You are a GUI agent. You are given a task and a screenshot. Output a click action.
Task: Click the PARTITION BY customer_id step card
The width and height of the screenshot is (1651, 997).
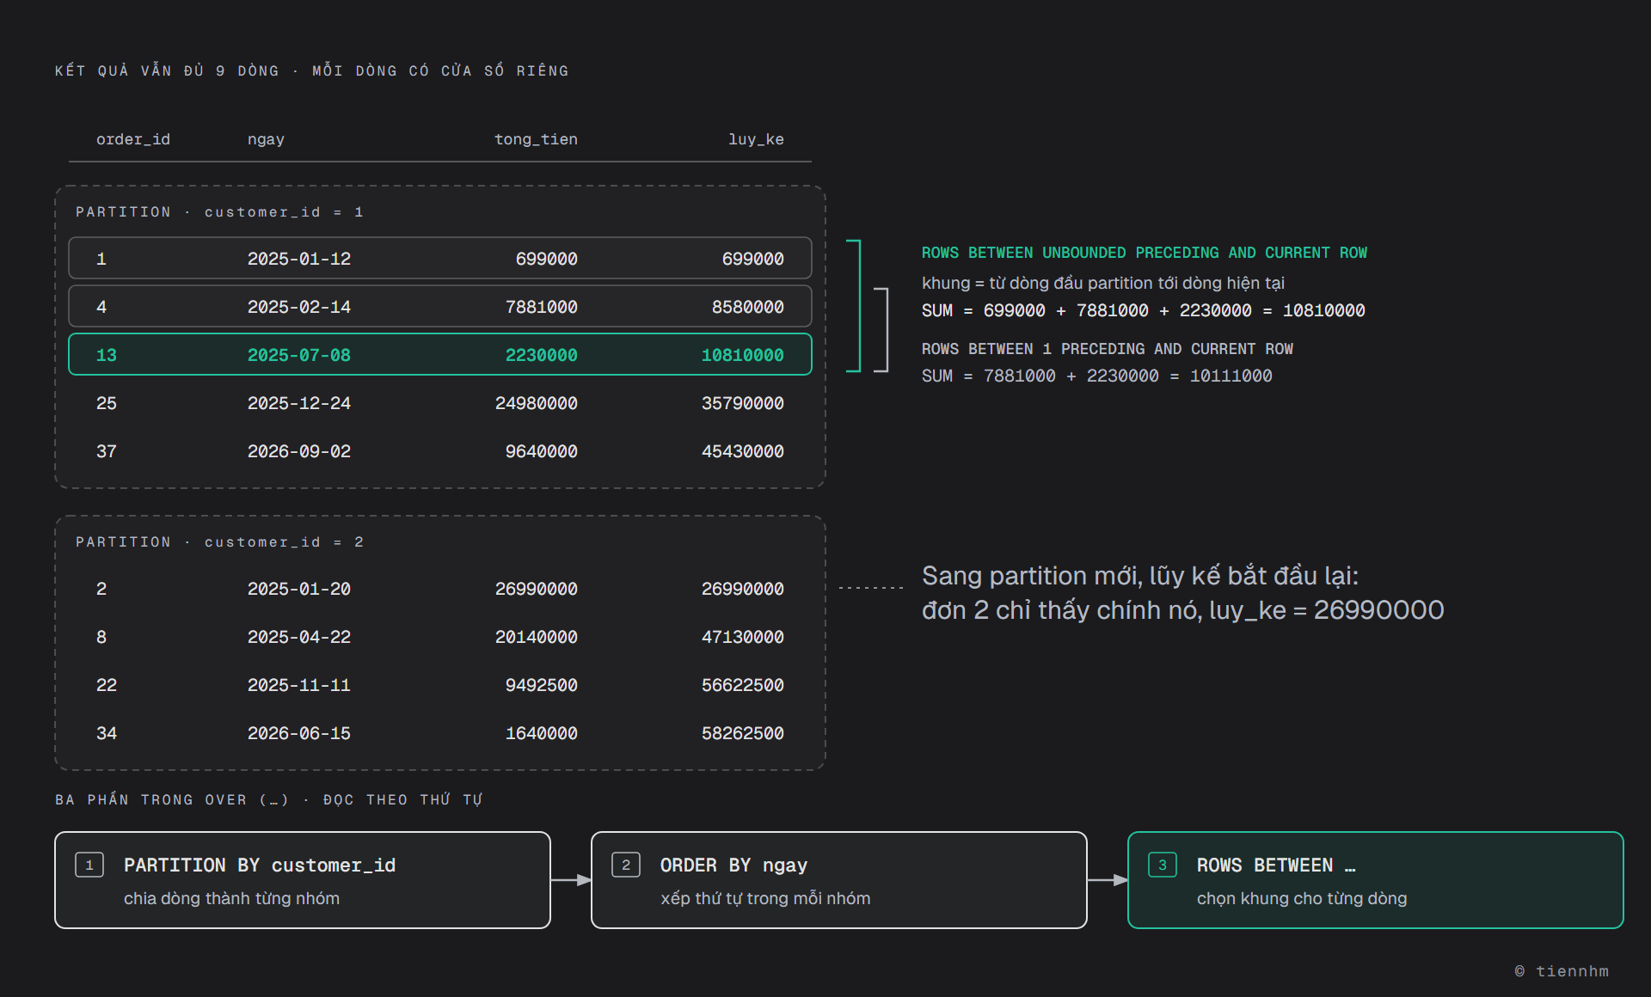pyautogui.click(x=303, y=880)
